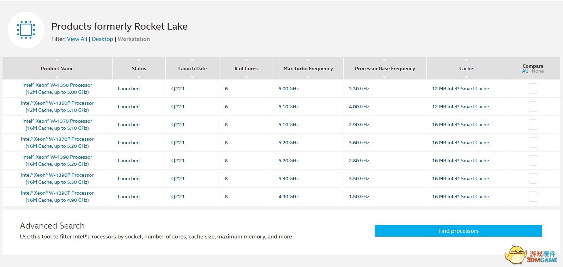The height and width of the screenshot is (267, 563).
Task: Check compare box for Xeon W-1390
Action: coord(533,160)
